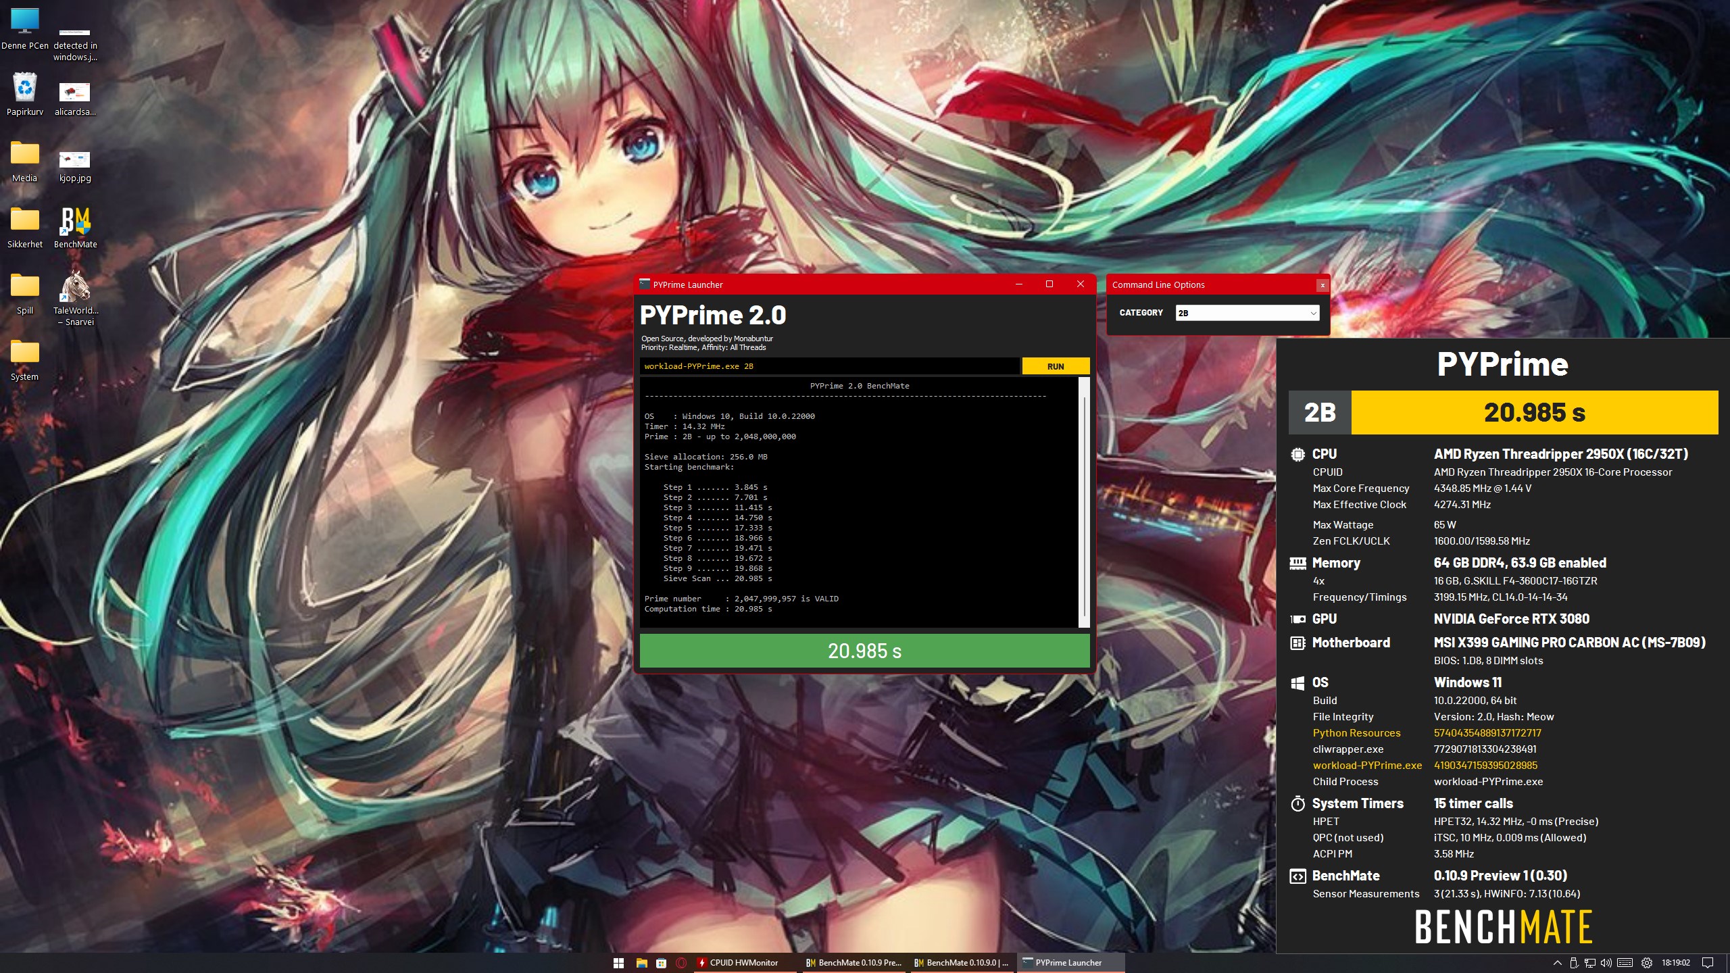Click the touch keyboard tray icon

(x=1625, y=963)
